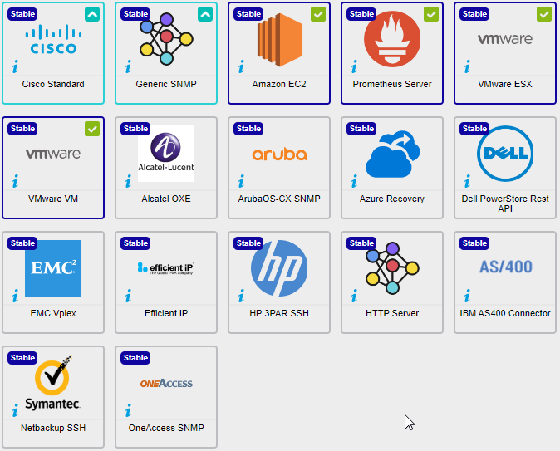Select the IBM AS400 Connector label
The height and width of the screenshot is (451, 560).
click(505, 313)
